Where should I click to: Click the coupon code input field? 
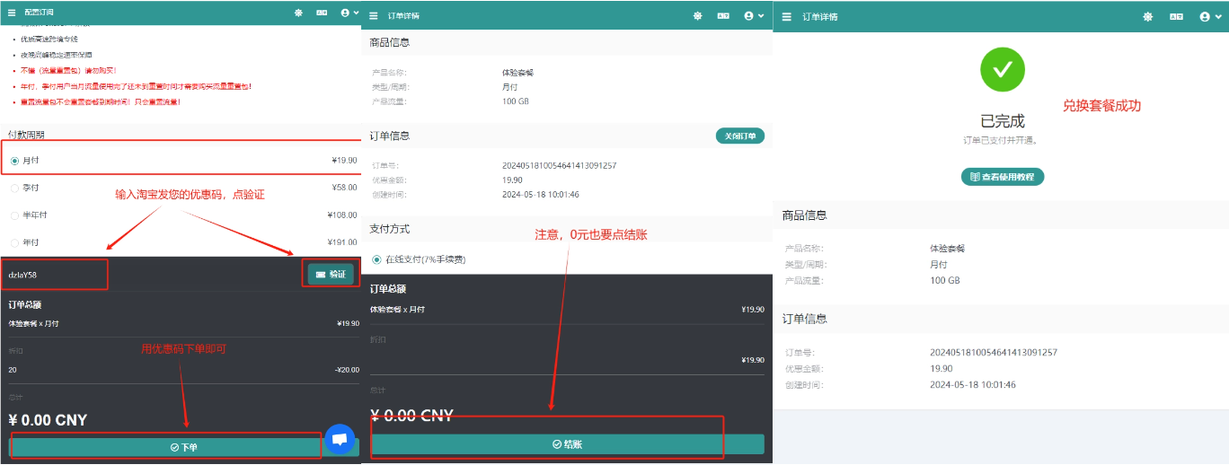(x=54, y=275)
